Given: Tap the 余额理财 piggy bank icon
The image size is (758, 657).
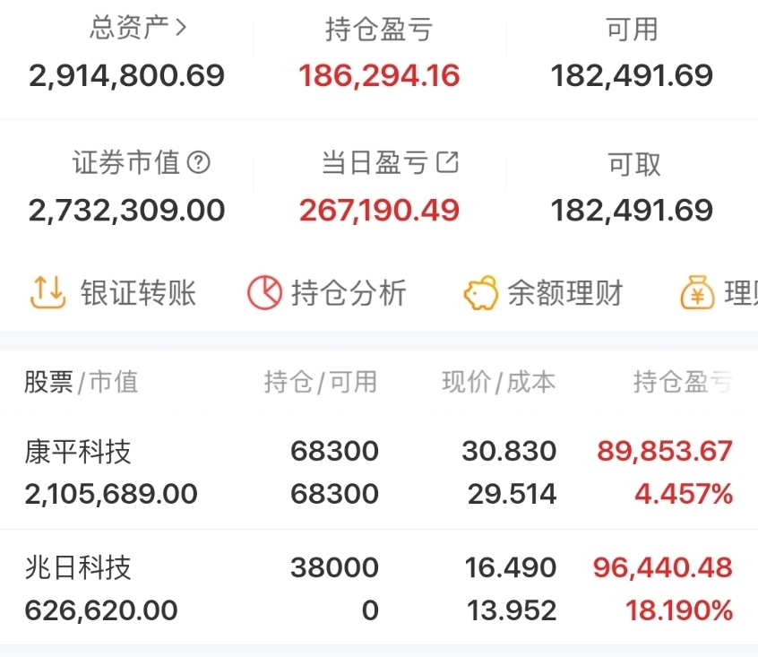Looking at the screenshot, I should click(481, 292).
